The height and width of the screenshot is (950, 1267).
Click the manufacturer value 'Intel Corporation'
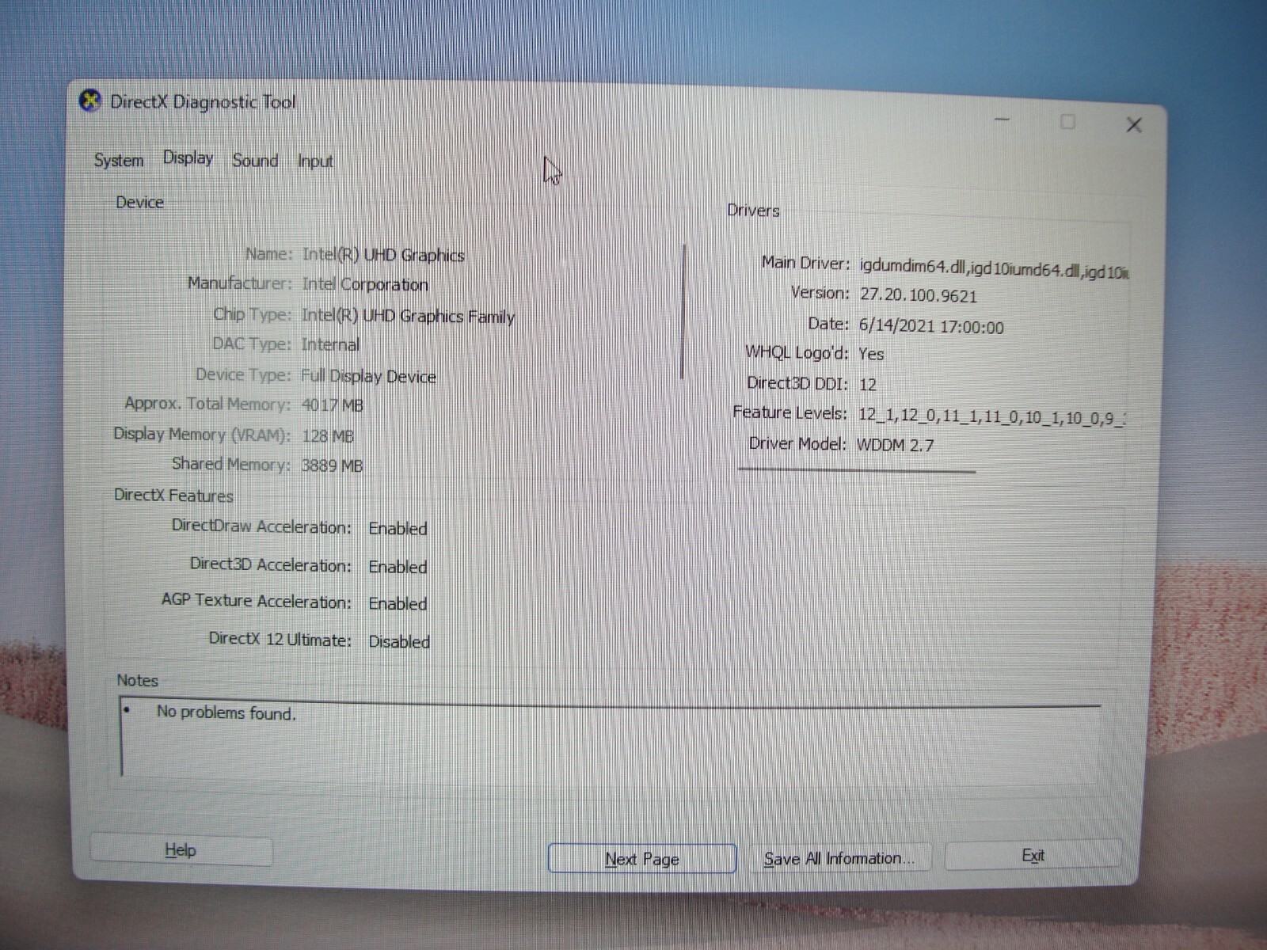point(365,284)
